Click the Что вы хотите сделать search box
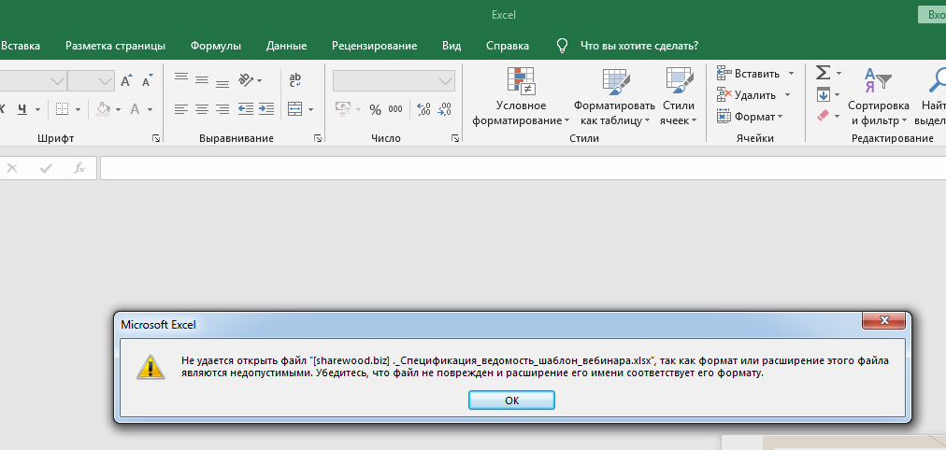946x450 pixels. [x=639, y=46]
